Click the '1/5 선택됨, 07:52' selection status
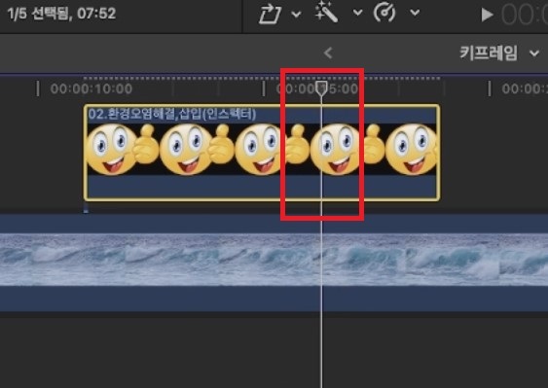 pyautogui.click(x=61, y=14)
